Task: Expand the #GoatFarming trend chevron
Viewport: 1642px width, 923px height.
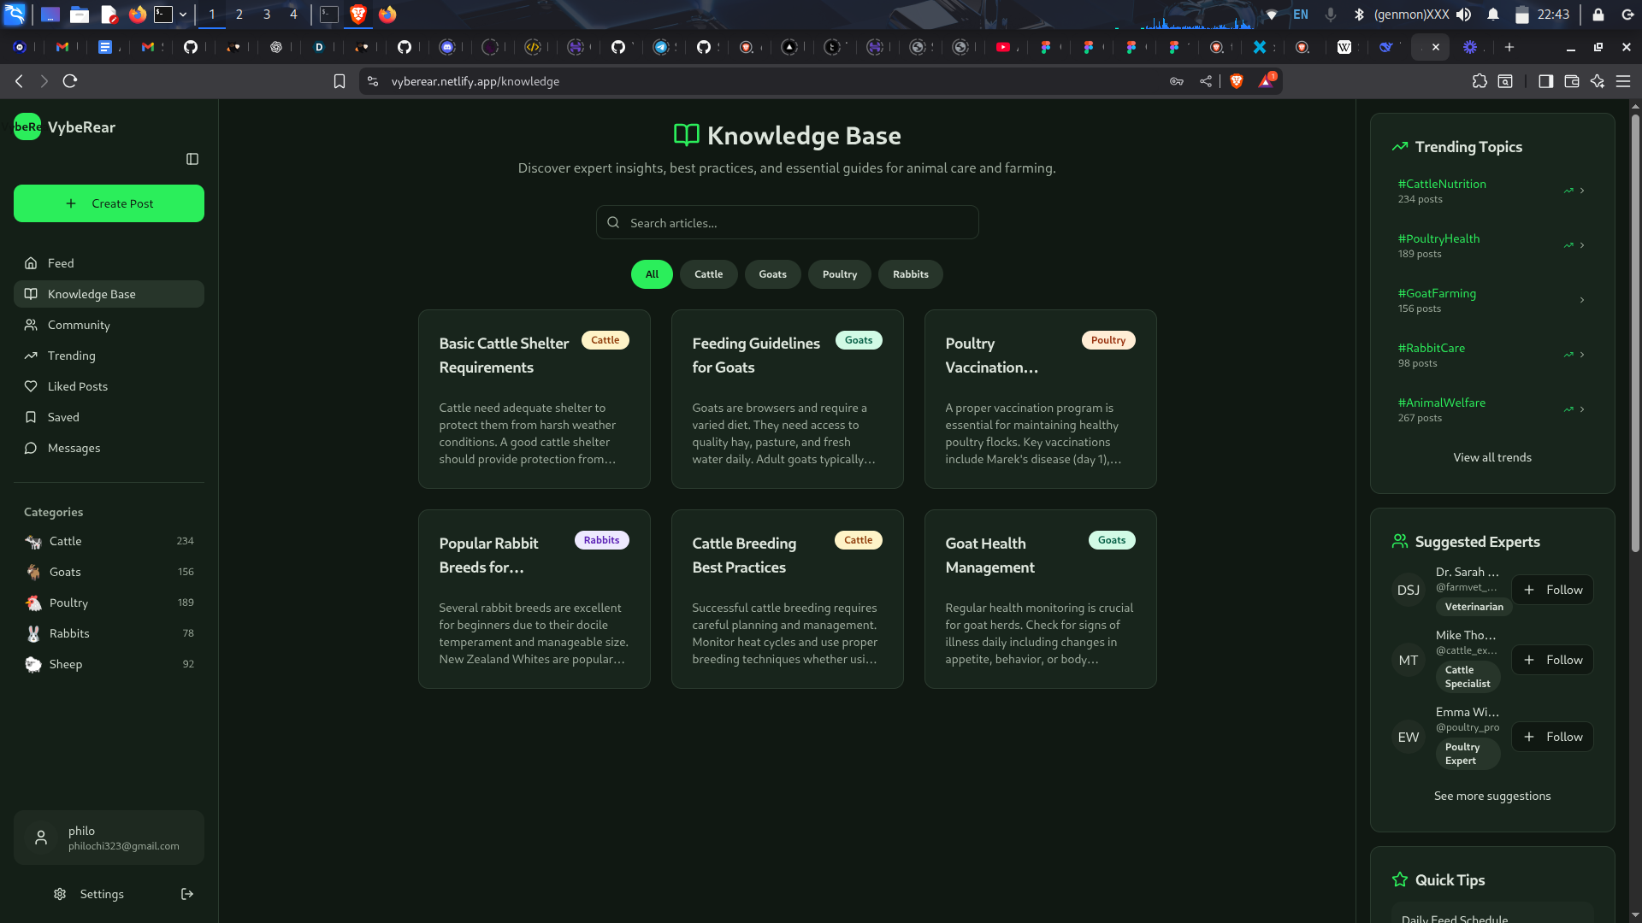Action: point(1582,300)
